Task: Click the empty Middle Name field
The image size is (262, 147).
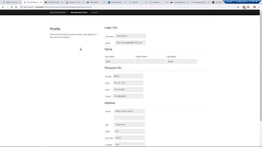Action: coord(151,62)
